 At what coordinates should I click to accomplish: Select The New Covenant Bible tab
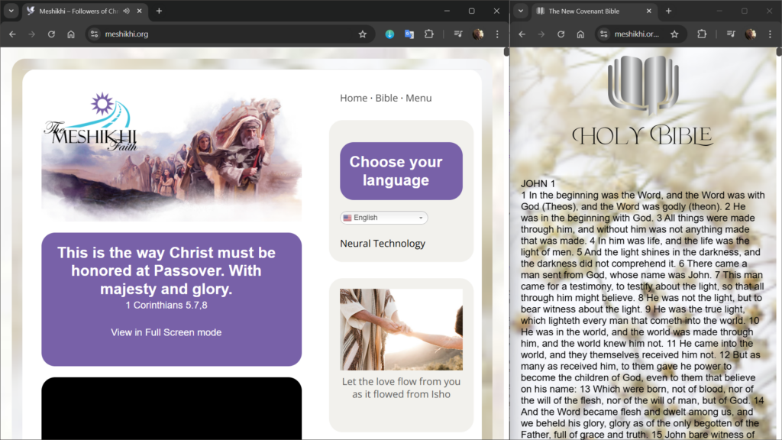[594, 11]
